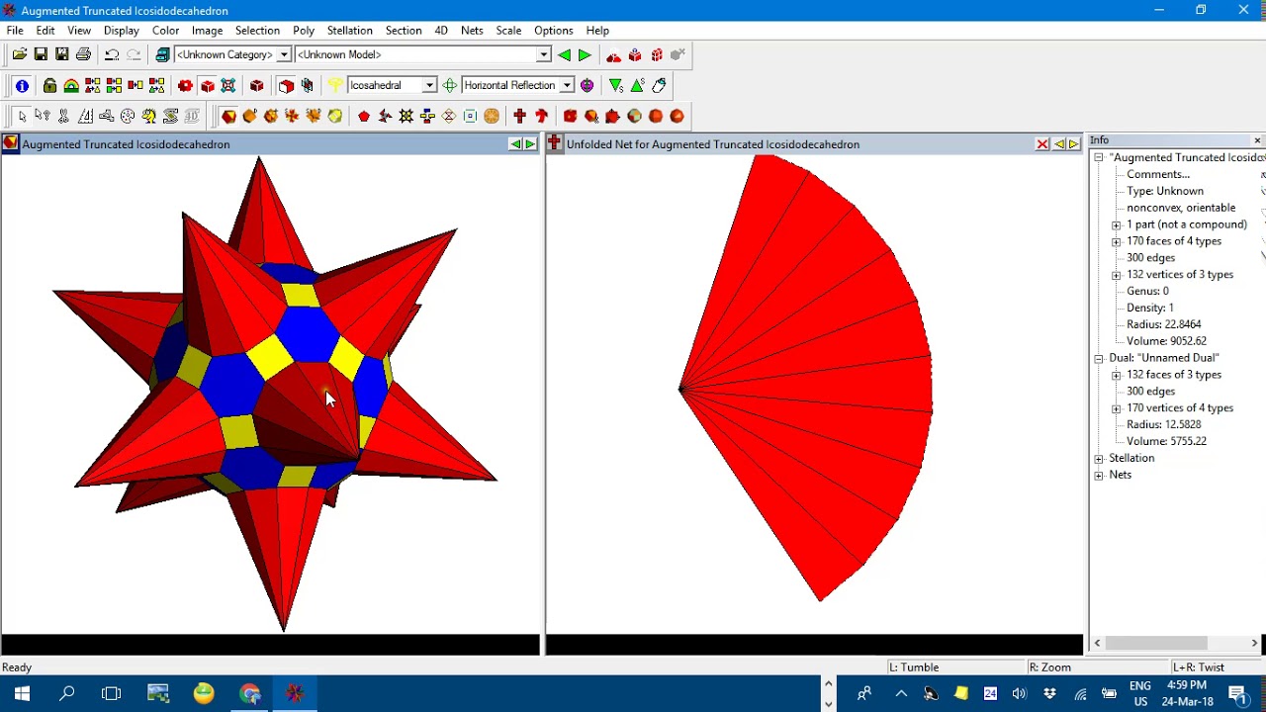Click the rainbow protractor icon
This screenshot has height=712, width=1266.
(71, 86)
